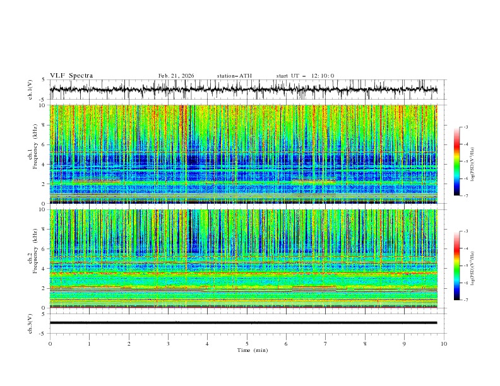Select the "start UT = 12:10:0" header text
The width and height of the screenshot is (500, 386).
305,76
